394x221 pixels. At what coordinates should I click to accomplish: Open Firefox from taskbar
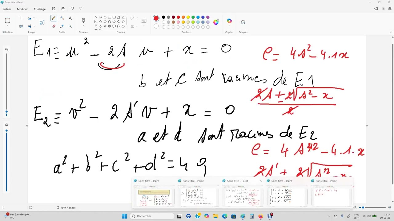(x=261, y=216)
